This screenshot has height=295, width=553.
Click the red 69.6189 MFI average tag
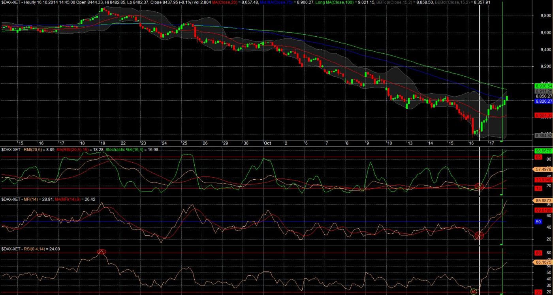(x=543, y=210)
